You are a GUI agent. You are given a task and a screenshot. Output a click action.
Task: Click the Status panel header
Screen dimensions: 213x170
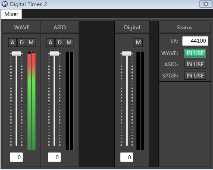click(x=185, y=27)
